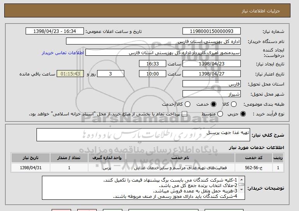Click the general description box تهیه غذا جهت پرسنل
This screenshot has width=299, height=211.
coord(143,135)
